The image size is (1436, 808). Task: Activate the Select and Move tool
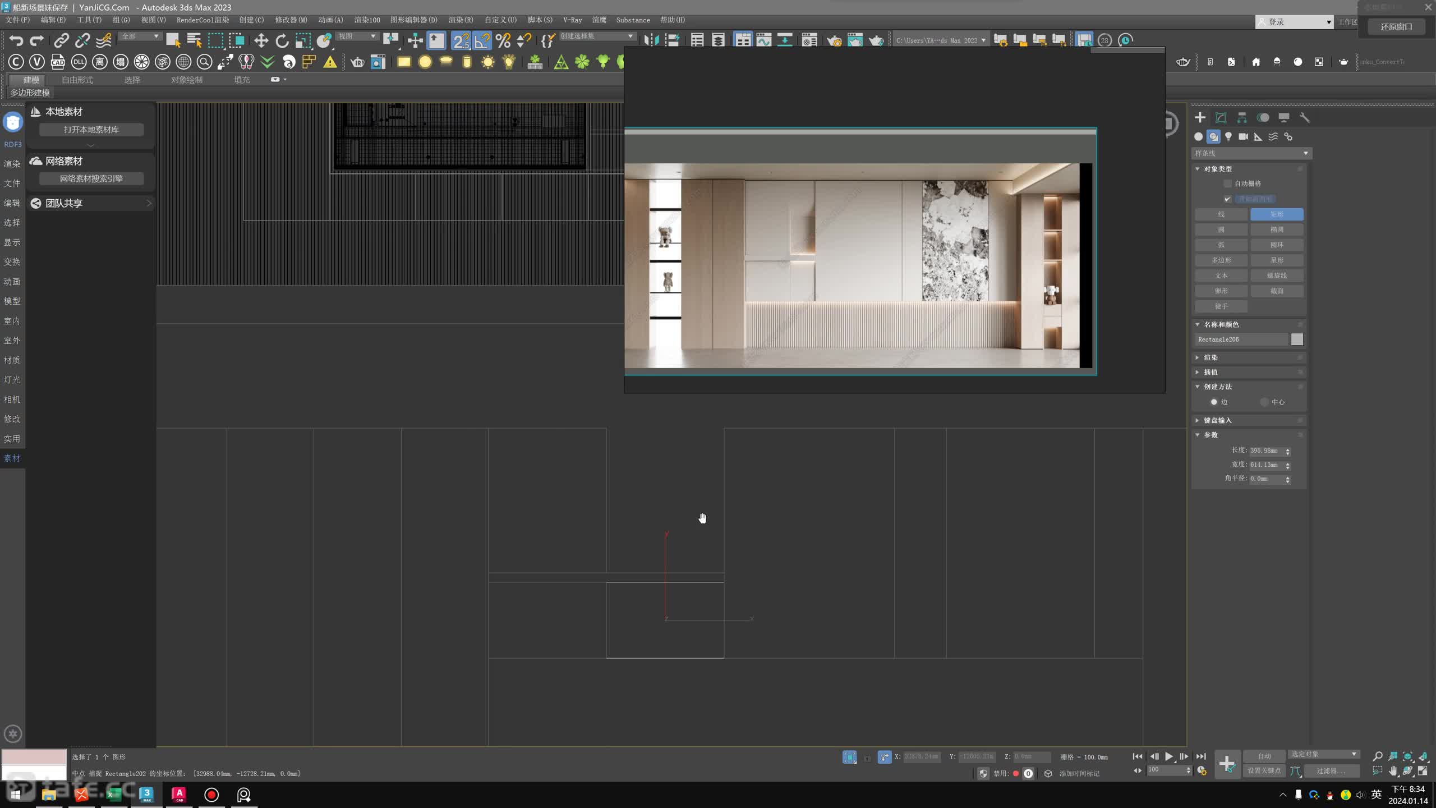click(x=261, y=40)
